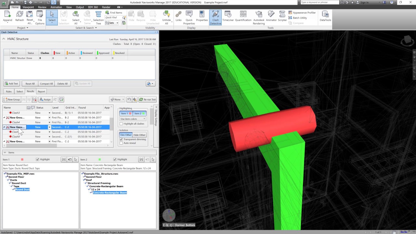Click the Find Items tool
416x234 pixels.
click(x=114, y=13)
